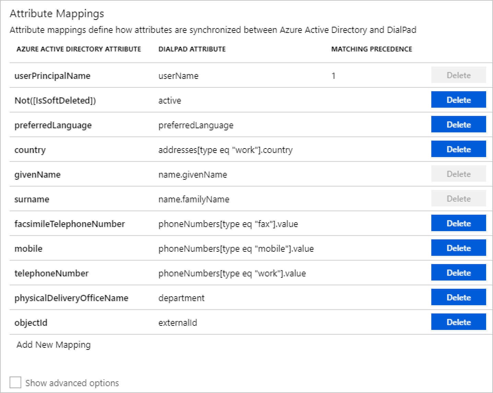Click the disabled Delete for userPrincipalName
This screenshot has width=493, height=393.
[458, 75]
